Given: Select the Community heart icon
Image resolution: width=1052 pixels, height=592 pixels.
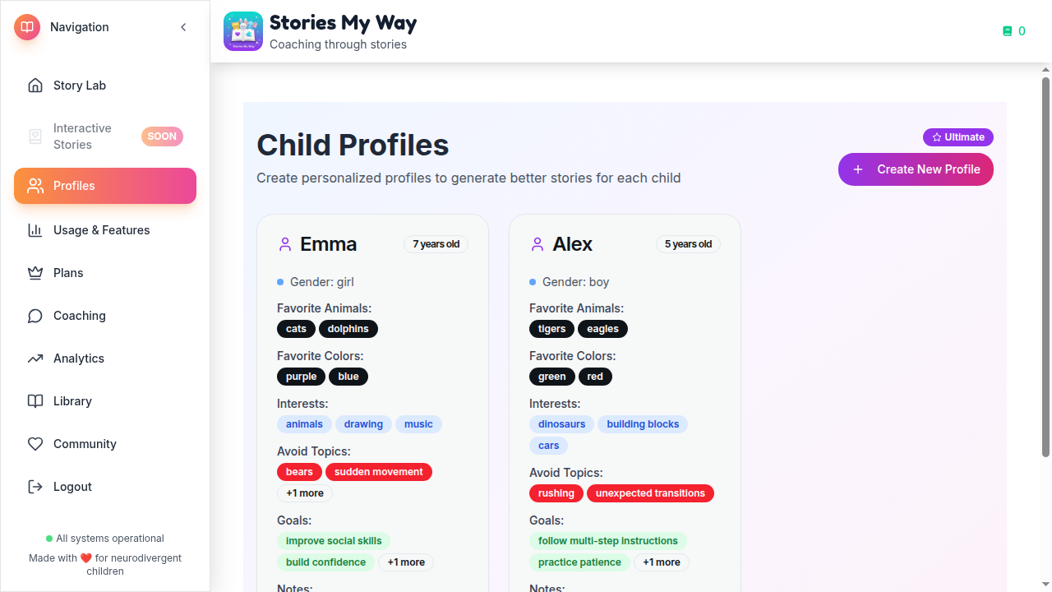Looking at the screenshot, I should pos(35,443).
